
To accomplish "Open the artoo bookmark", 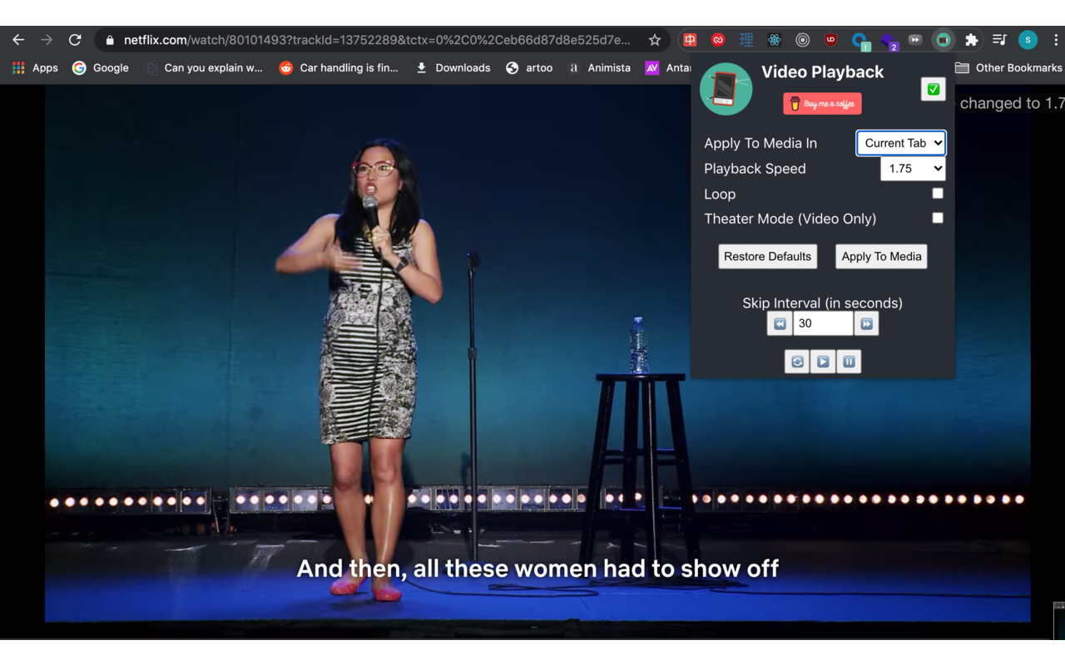I will click(529, 67).
